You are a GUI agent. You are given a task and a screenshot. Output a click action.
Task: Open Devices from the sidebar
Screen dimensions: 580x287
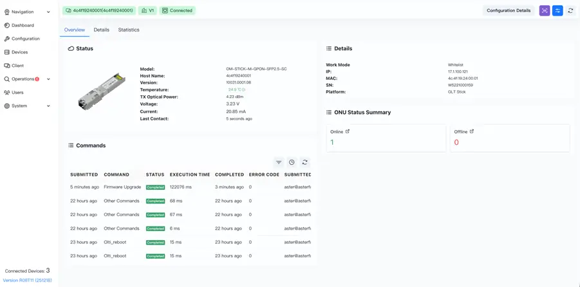tap(19, 52)
